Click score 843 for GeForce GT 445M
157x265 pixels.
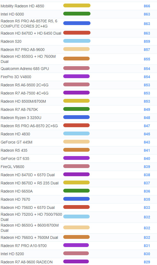[x=147, y=142]
